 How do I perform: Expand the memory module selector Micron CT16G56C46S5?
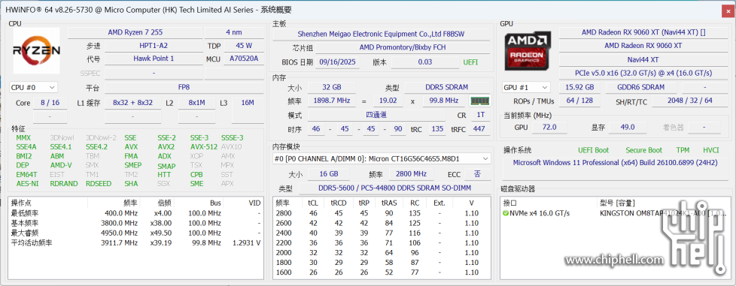click(x=382, y=158)
